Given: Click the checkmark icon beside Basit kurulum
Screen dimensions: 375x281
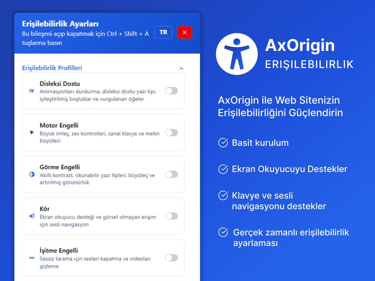Looking at the screenshot, I should pyautogui.click(x=223, y=143).
